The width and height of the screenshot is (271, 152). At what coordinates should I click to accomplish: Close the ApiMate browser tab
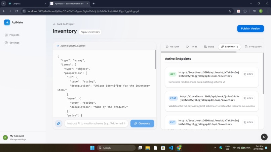point(87,3)
